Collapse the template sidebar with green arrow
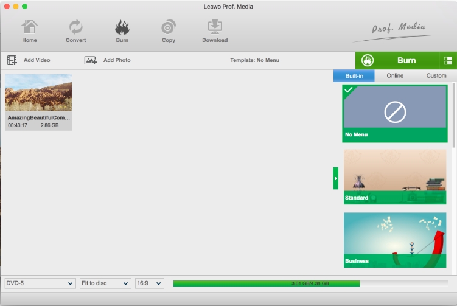 tap(336, 178)
